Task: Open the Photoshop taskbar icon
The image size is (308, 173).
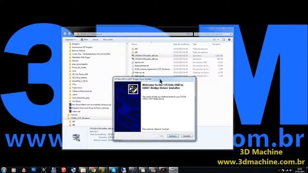Action: 34,170
